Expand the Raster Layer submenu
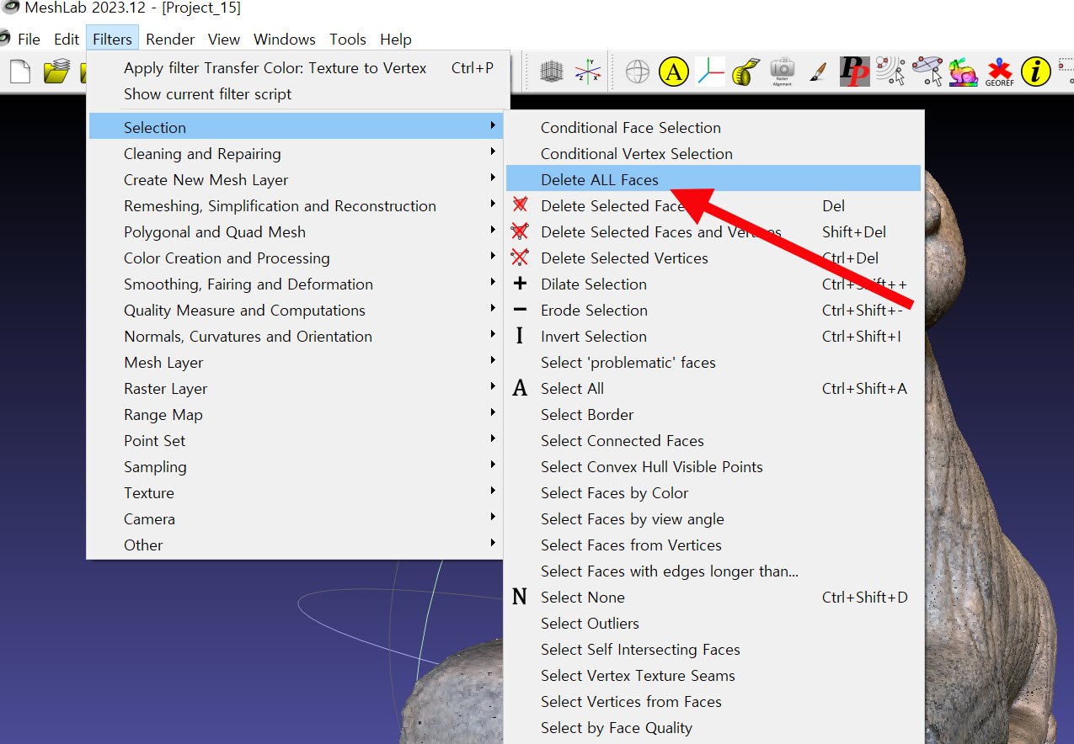The height and width of the screenshot is (744, 1074). pos(298,388)
